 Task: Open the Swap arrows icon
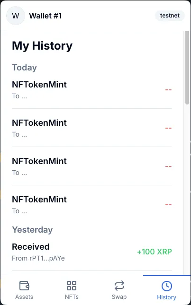(x=119, y=285)
